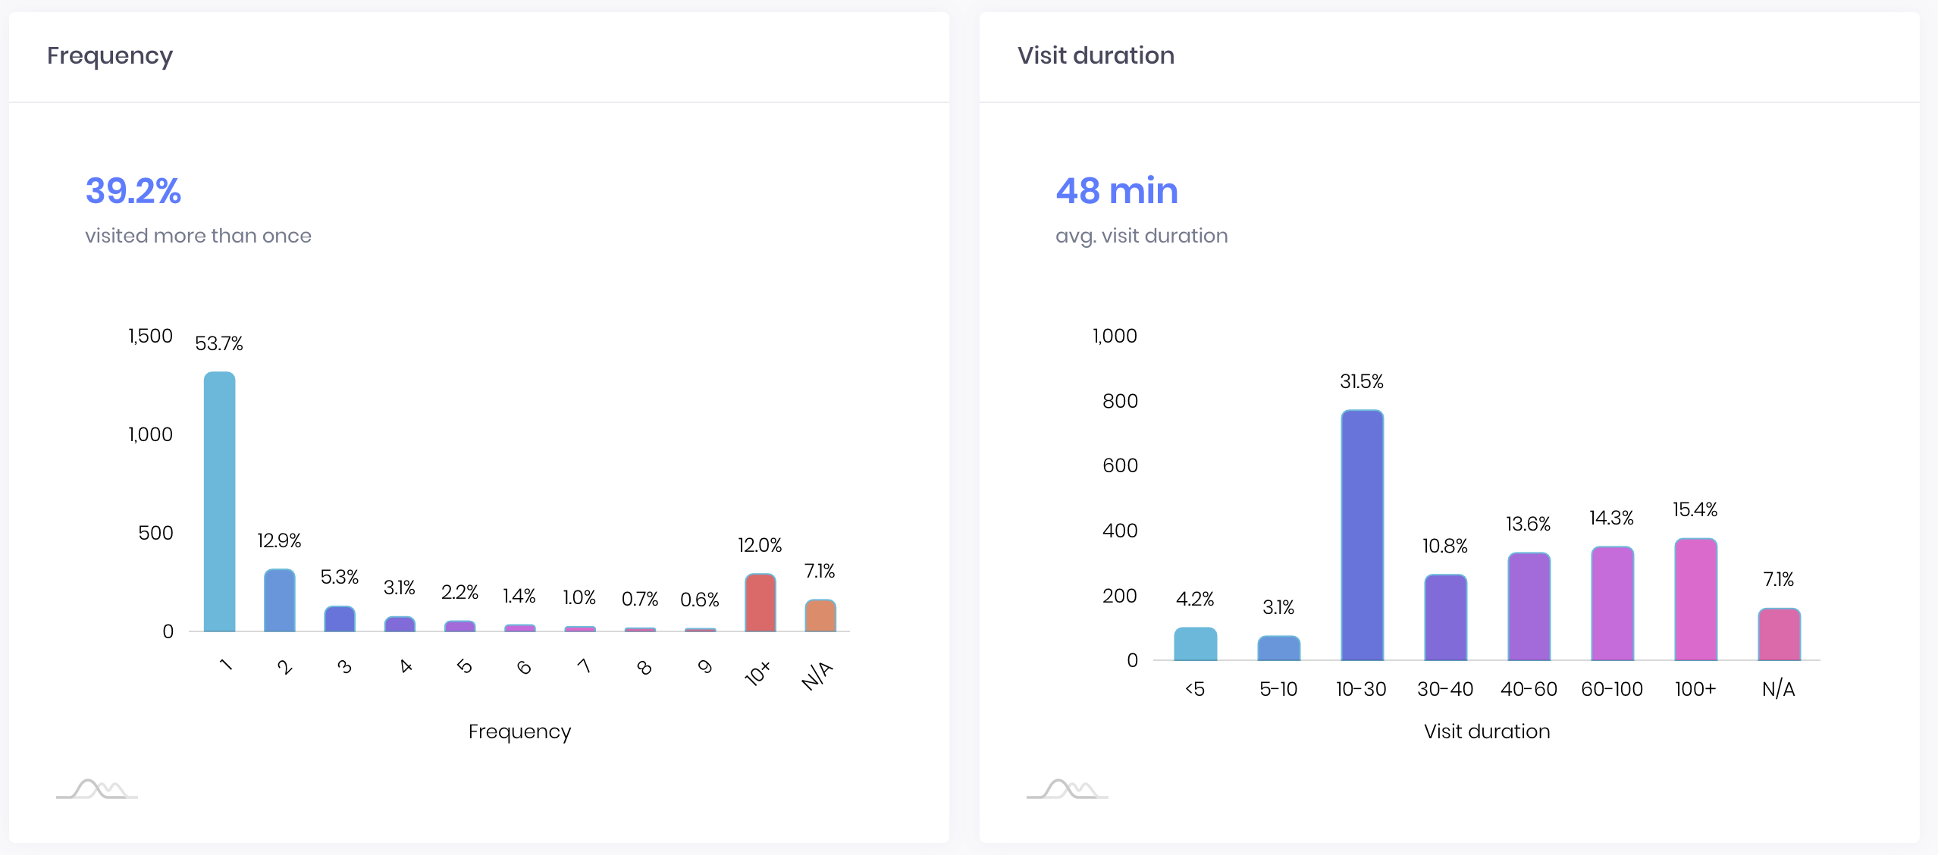Click the 39.2% visited more than once figure
Image resolution: width=1938 pixels, height=855 pixels.
tap(133, 190)
